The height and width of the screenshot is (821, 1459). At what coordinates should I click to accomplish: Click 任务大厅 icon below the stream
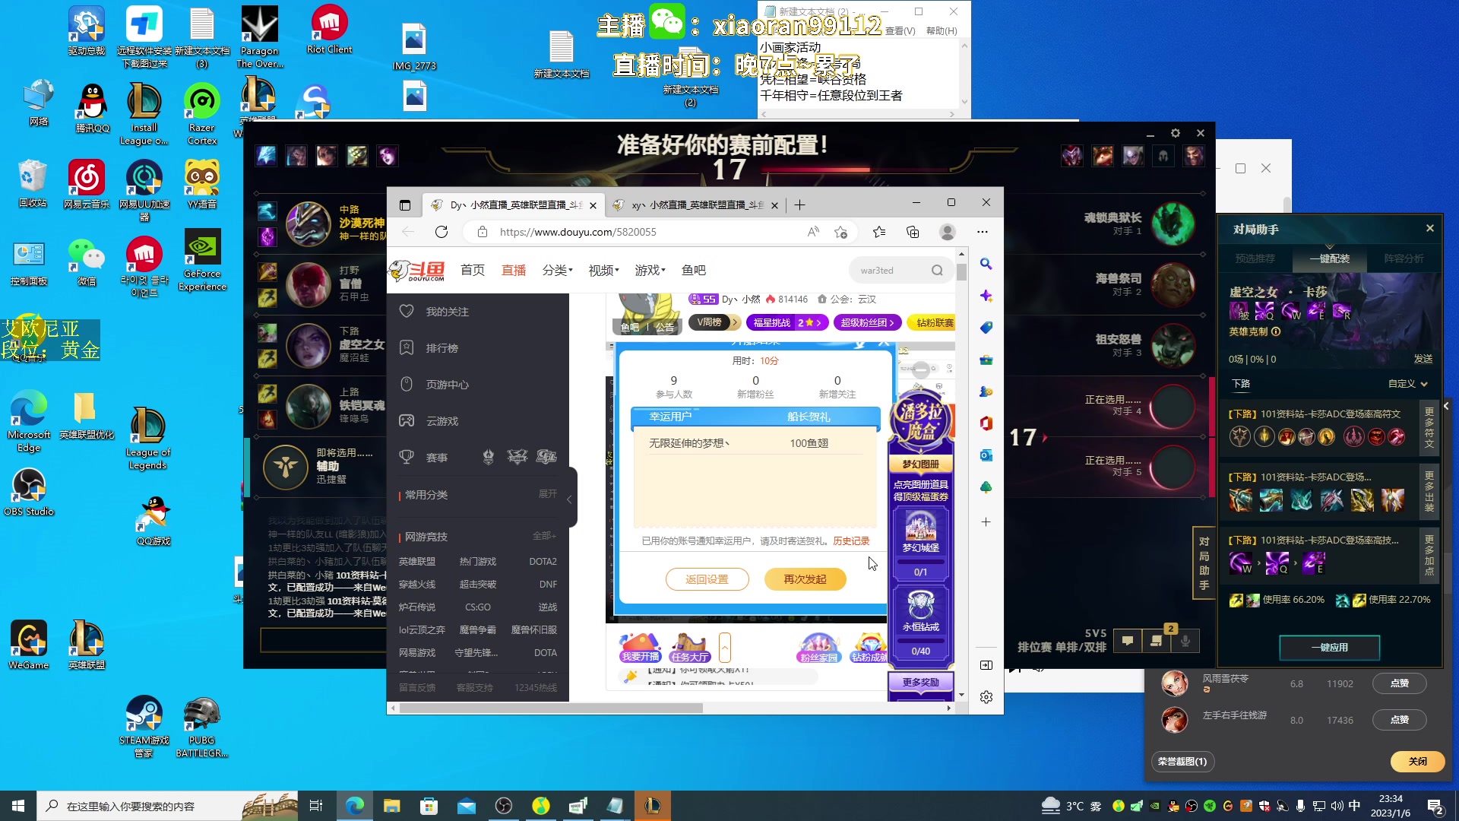point(690,648)
